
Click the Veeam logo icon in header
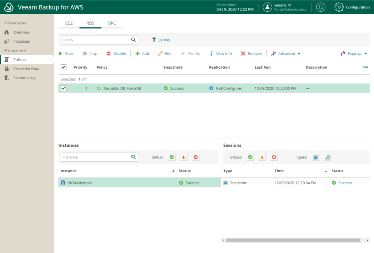(x=9, y=7)
